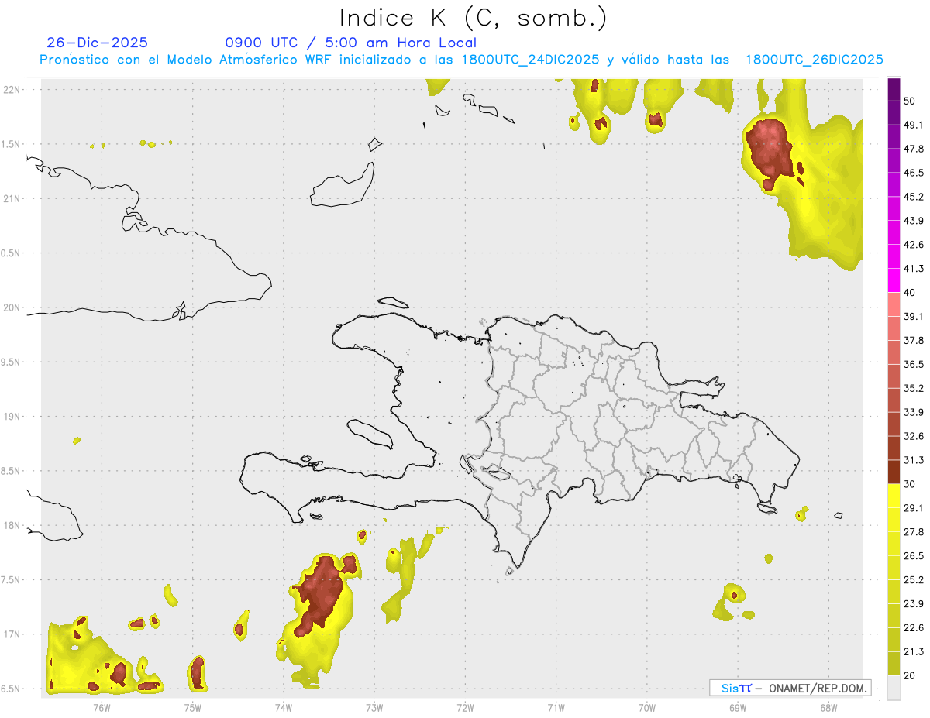Select the date text "26-Dic-2025"
Viewport: 930px width, 718px height.
[97, 43]
